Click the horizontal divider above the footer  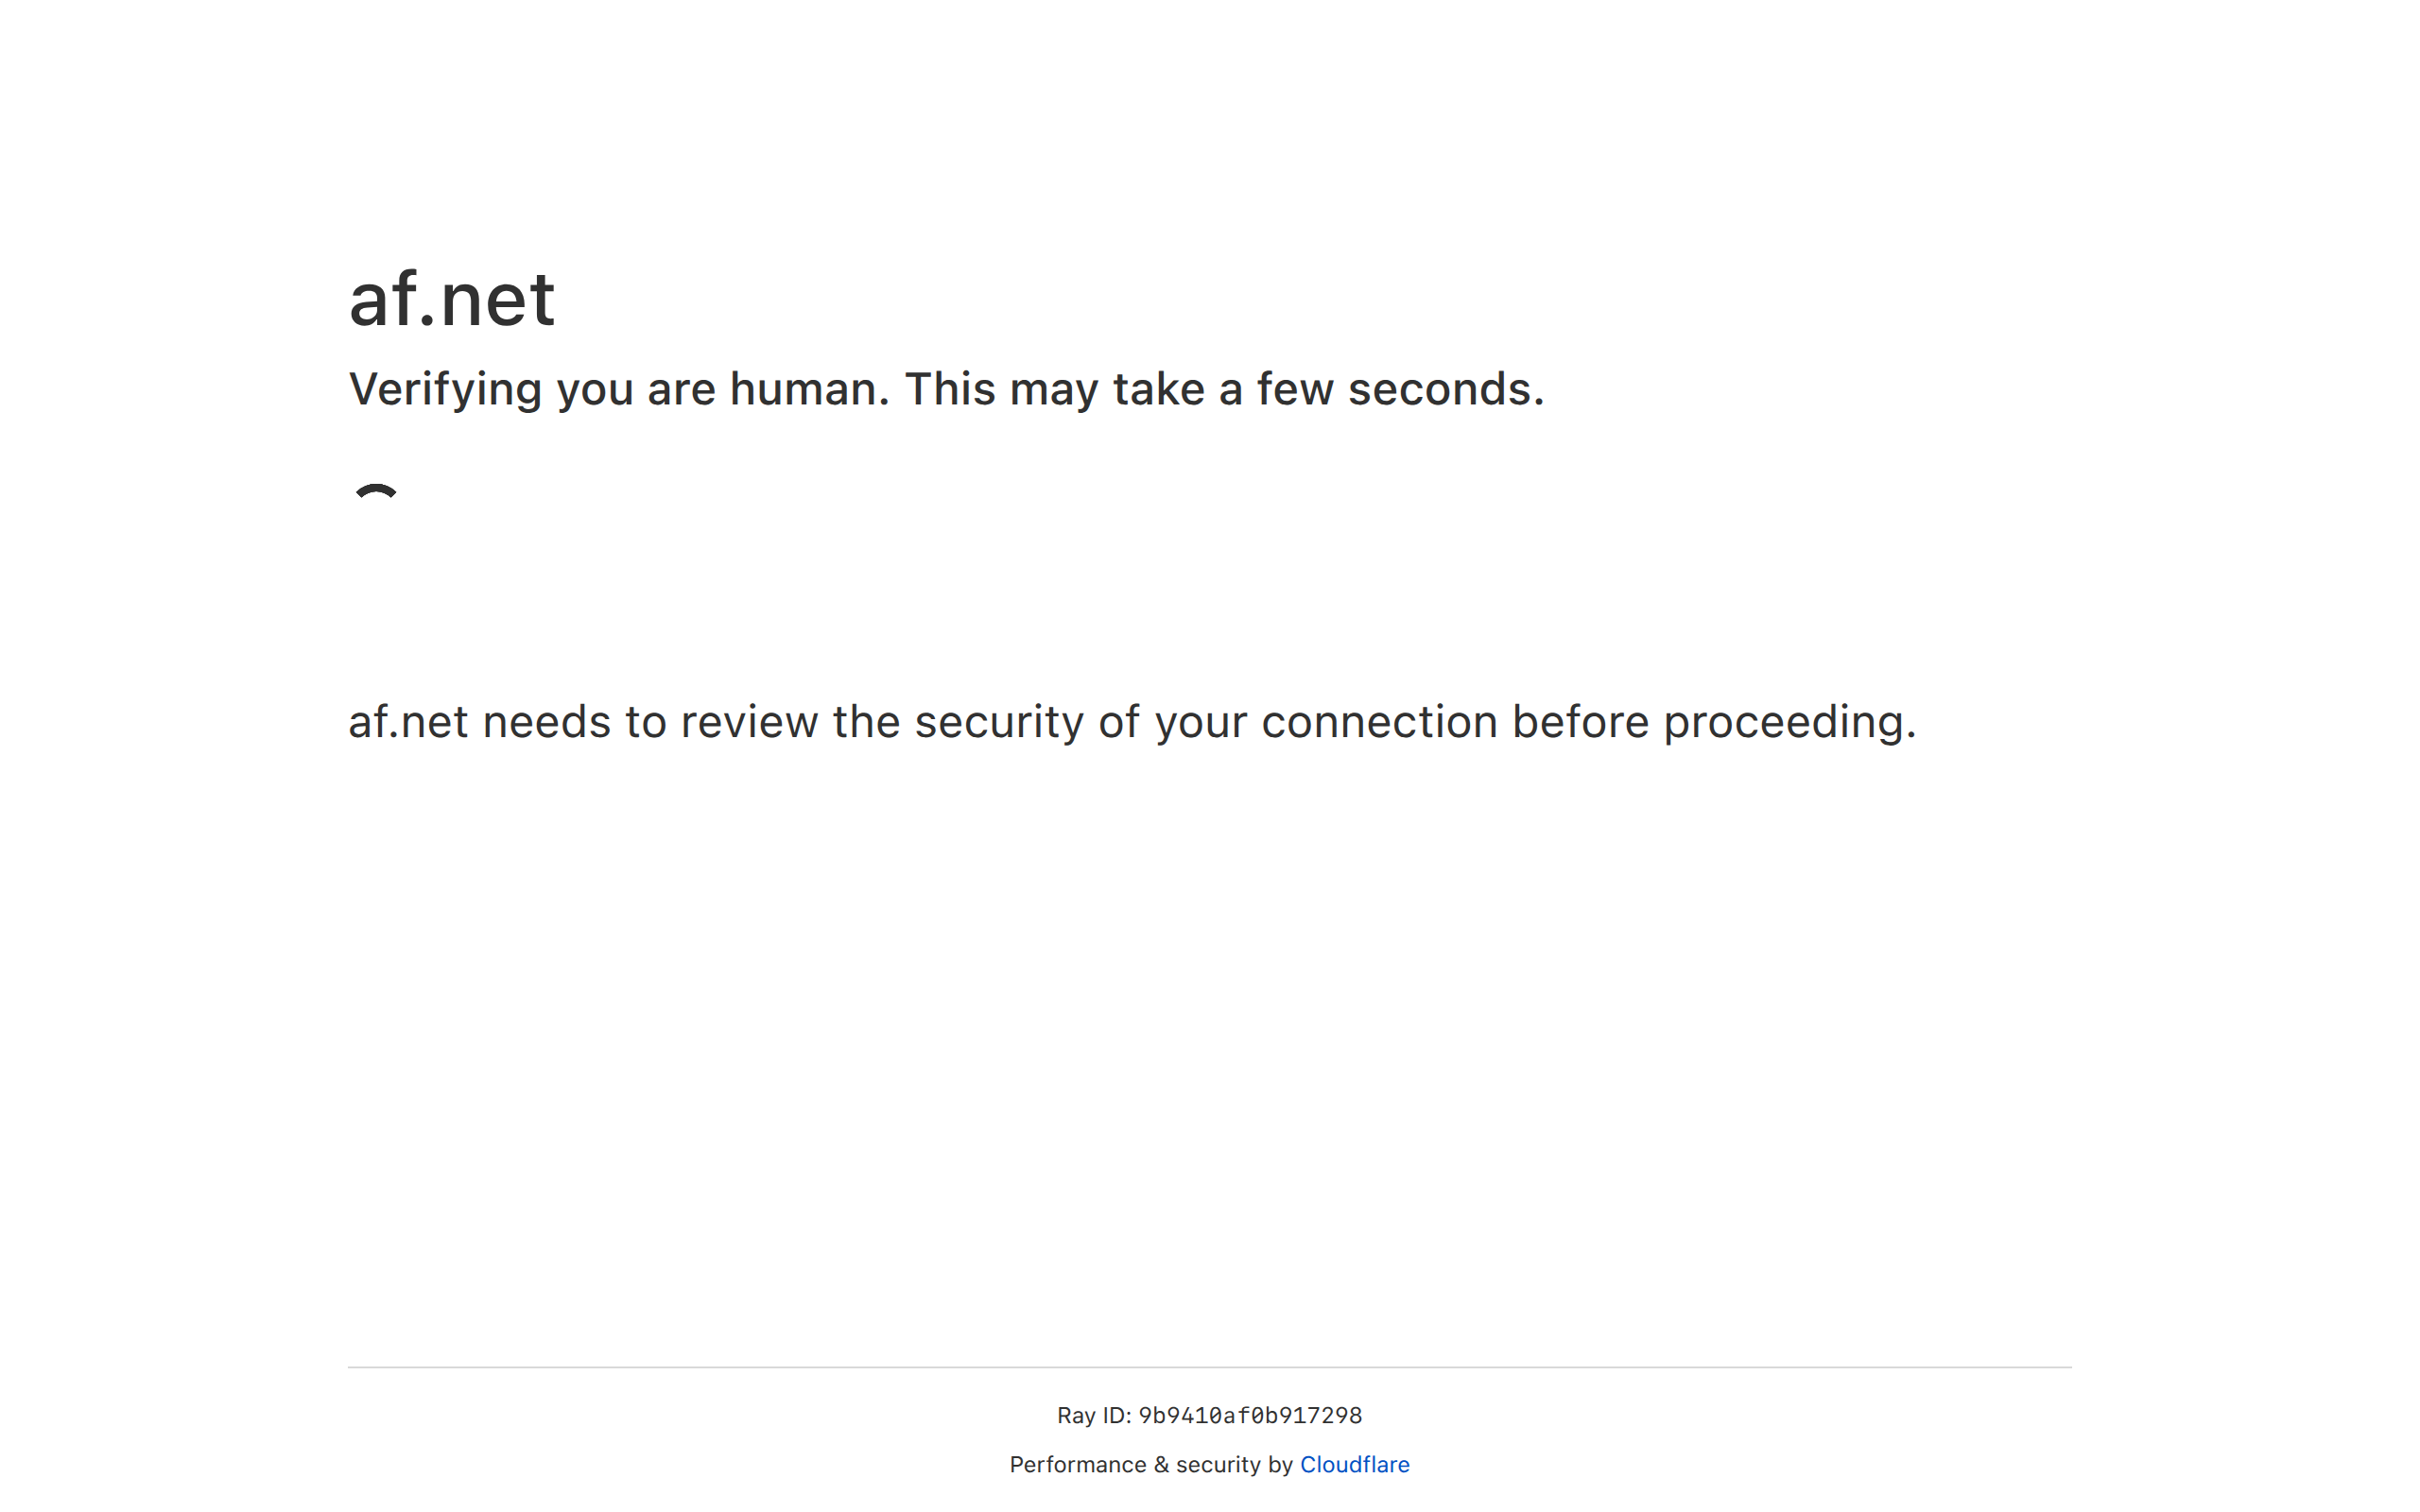(x=1209, y=1367)
